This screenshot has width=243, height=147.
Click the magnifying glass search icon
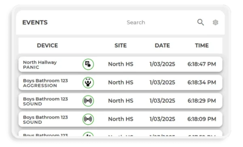200,22
